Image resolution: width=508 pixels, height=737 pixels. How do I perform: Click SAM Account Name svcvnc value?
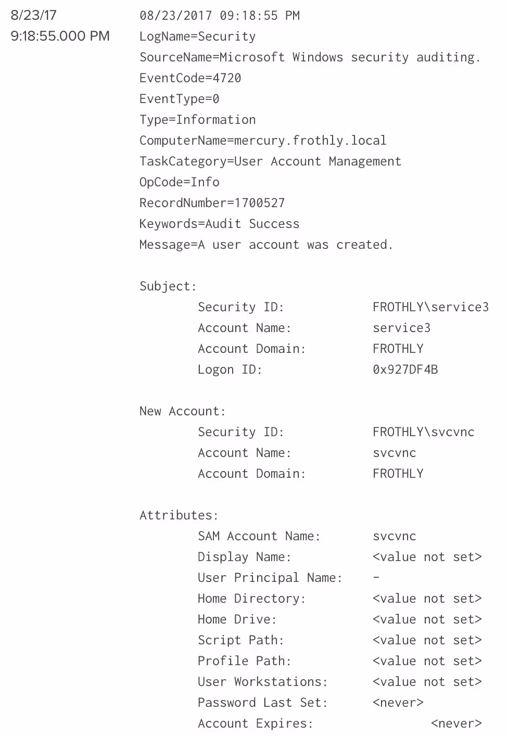394,536
